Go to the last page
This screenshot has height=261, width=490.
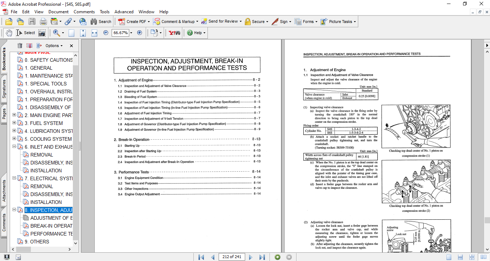[262, 257]
